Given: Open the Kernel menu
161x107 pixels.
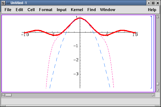Looking at the screenshot, I should coord(77,10).
